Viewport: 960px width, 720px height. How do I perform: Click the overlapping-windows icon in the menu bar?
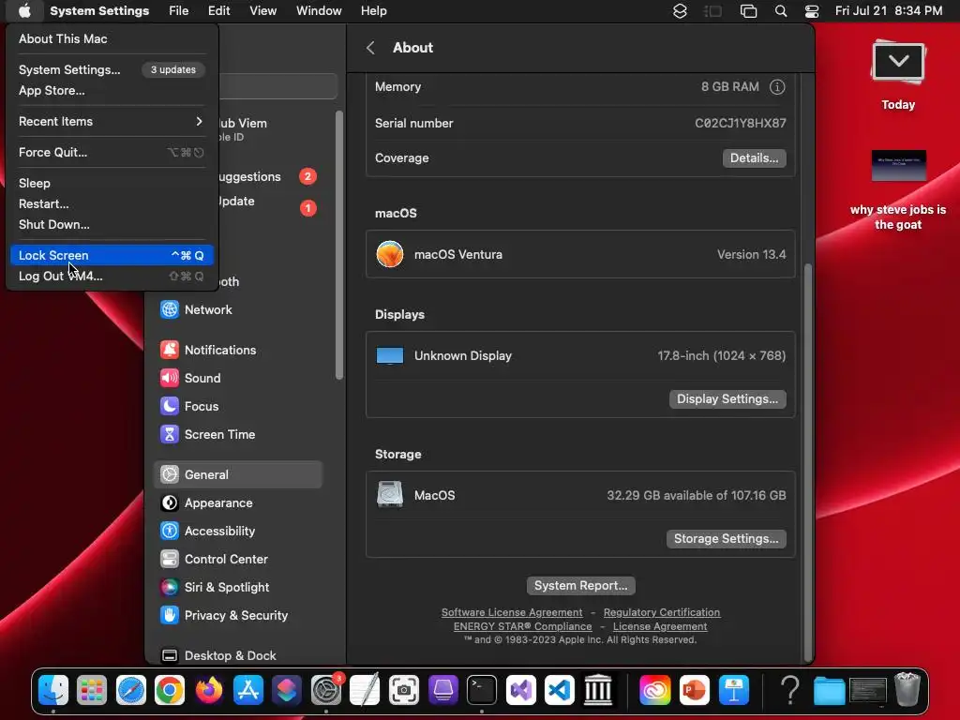[x=748, y=11]
